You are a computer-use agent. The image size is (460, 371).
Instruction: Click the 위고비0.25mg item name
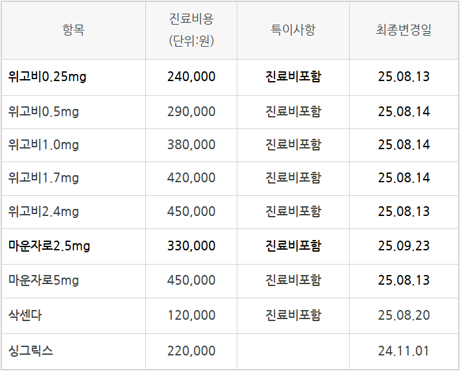point(47,77)
